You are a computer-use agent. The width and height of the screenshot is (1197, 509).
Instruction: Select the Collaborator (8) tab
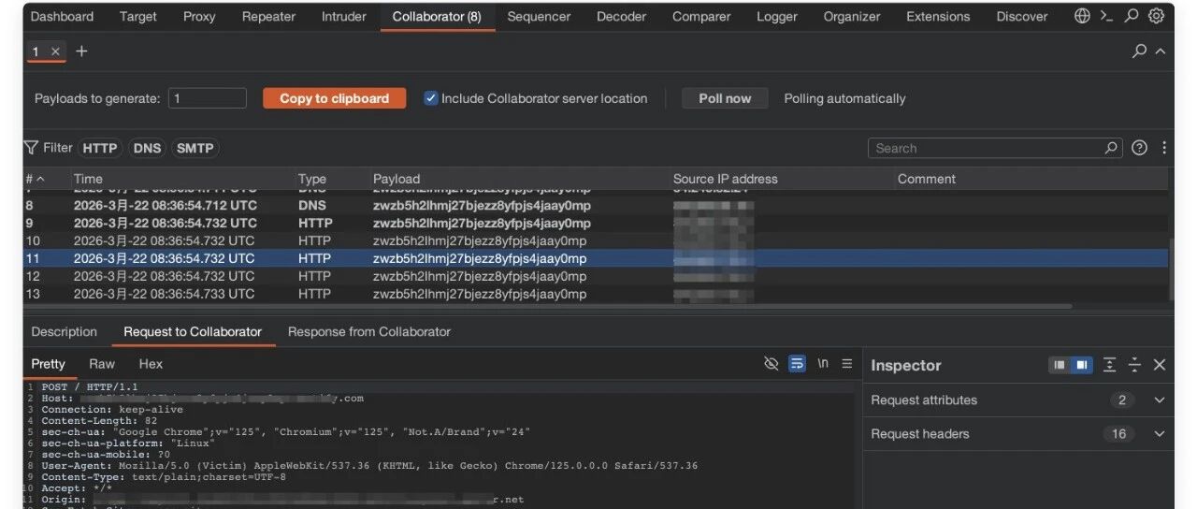pos(437,16)
